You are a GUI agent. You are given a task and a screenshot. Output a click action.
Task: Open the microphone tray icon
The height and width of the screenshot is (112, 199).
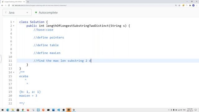174,110
